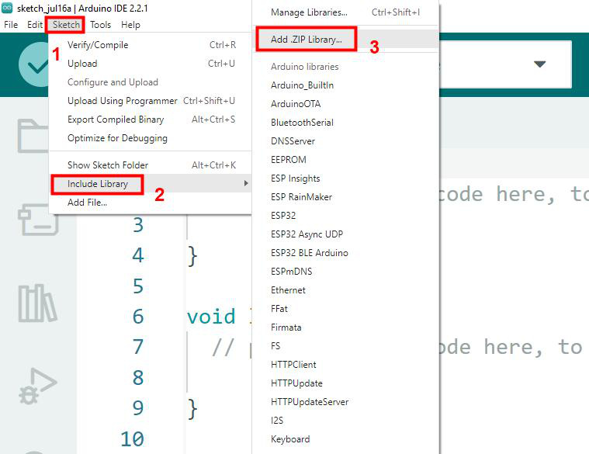Screen dimensions: 589x454
Task: Choose Verify/Compile from the Sketch menu
Action: click(151, 45)
